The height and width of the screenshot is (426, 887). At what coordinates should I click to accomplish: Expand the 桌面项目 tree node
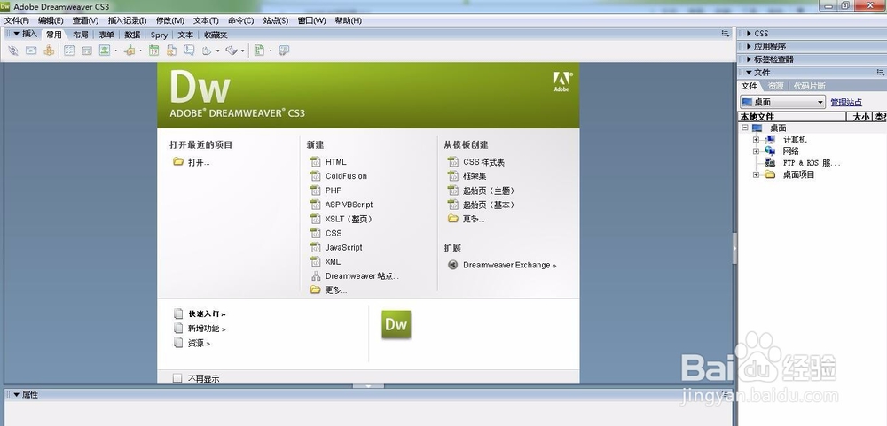point(757,175)
